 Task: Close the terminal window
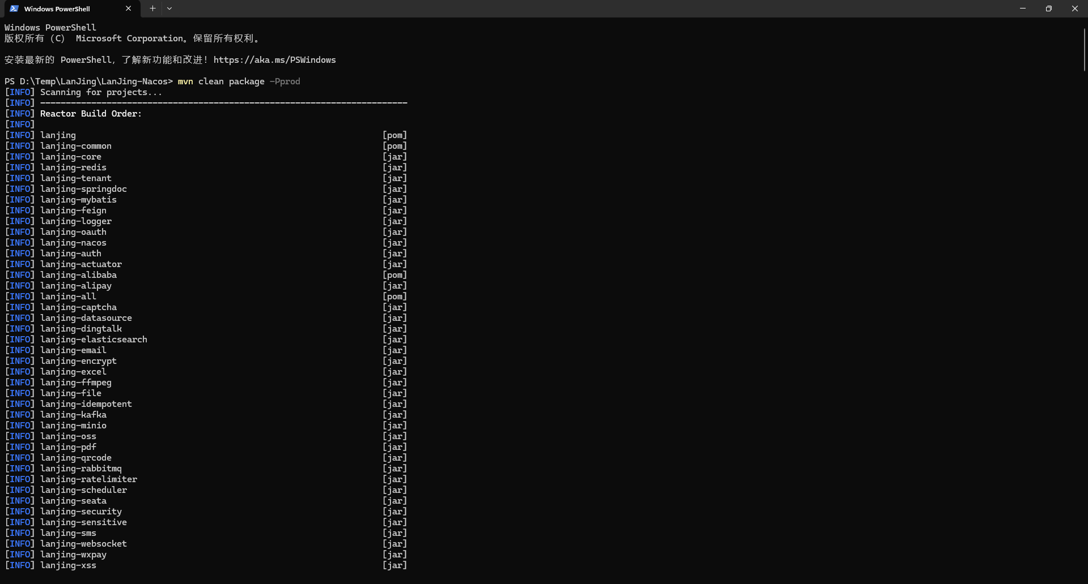(1075, 8)
